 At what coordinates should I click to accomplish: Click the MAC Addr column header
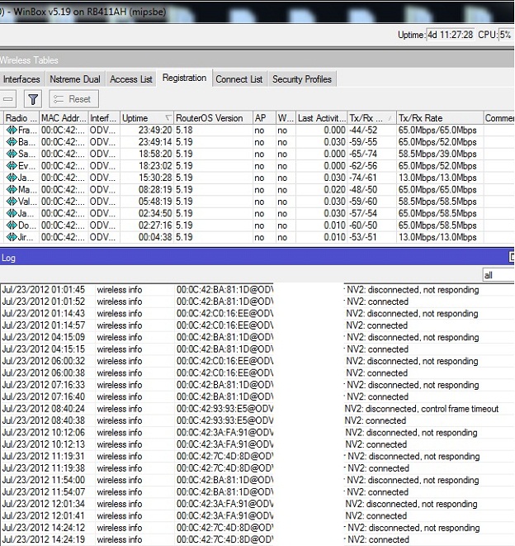coord(64,118)
